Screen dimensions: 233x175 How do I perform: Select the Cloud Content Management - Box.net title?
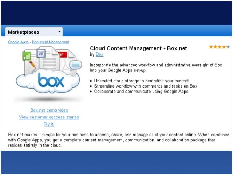click(138, 48)
